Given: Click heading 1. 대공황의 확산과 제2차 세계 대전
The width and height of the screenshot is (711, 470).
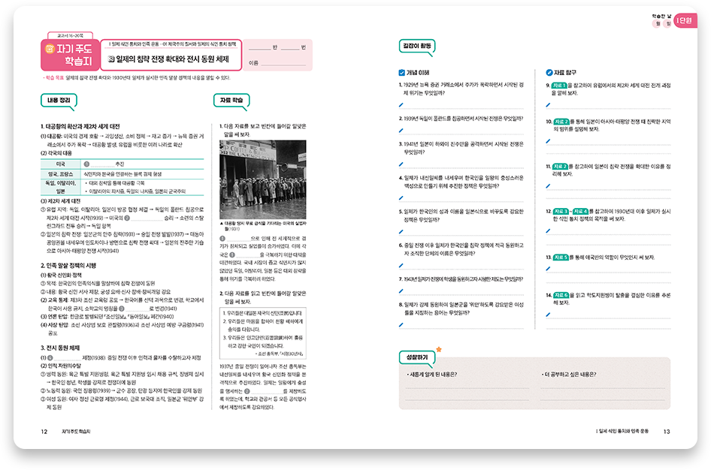Looking at the screenshot, I should [x=80, y=127].
